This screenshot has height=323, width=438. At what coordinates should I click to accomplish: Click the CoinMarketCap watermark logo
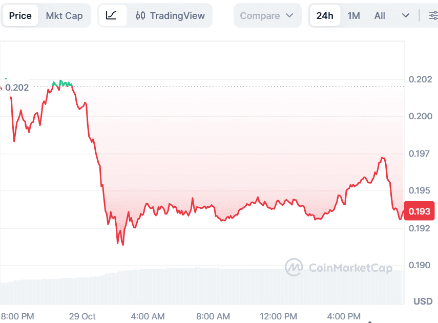[339, 267]
